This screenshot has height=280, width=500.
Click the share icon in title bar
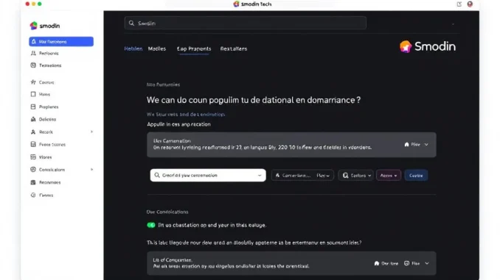point(459,4)
